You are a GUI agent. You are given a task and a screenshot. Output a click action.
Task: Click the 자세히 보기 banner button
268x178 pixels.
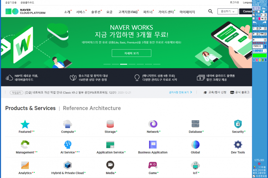(131, 53)
